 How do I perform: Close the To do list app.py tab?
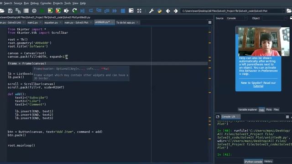[x=137, y=22]
